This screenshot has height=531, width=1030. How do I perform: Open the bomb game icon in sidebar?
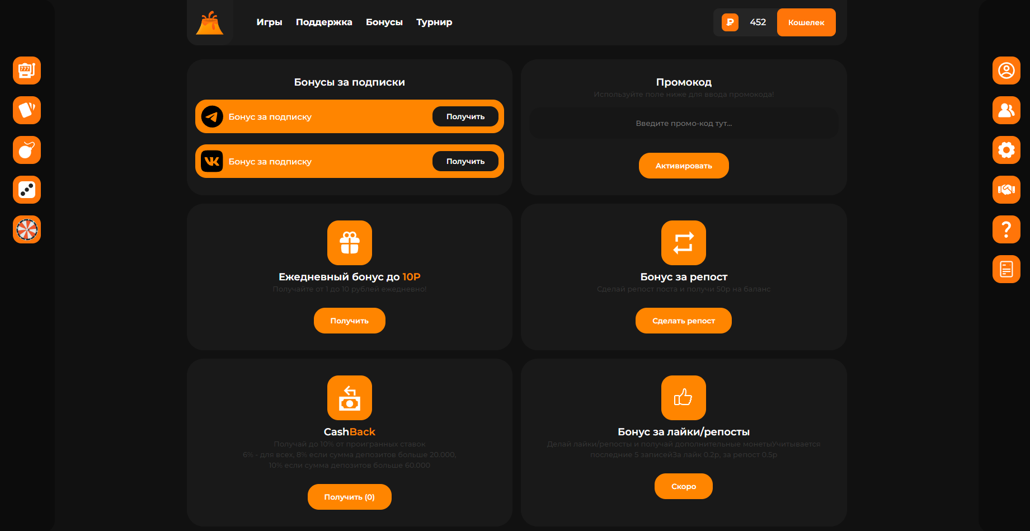27,150
